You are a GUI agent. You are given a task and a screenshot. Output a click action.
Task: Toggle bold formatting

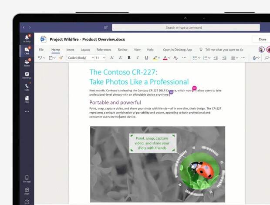click(129, 57)
